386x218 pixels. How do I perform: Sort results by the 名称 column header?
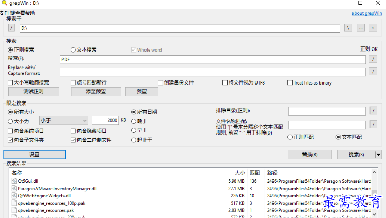(x=118, y=173)
